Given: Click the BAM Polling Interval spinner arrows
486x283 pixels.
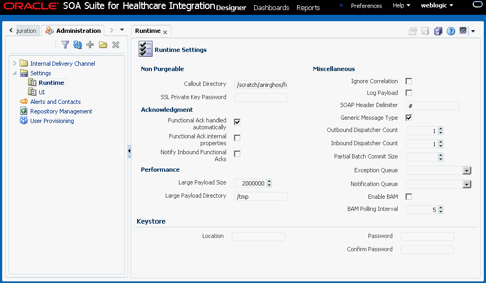Looking at the screenshot, I should tap(441, 210).
